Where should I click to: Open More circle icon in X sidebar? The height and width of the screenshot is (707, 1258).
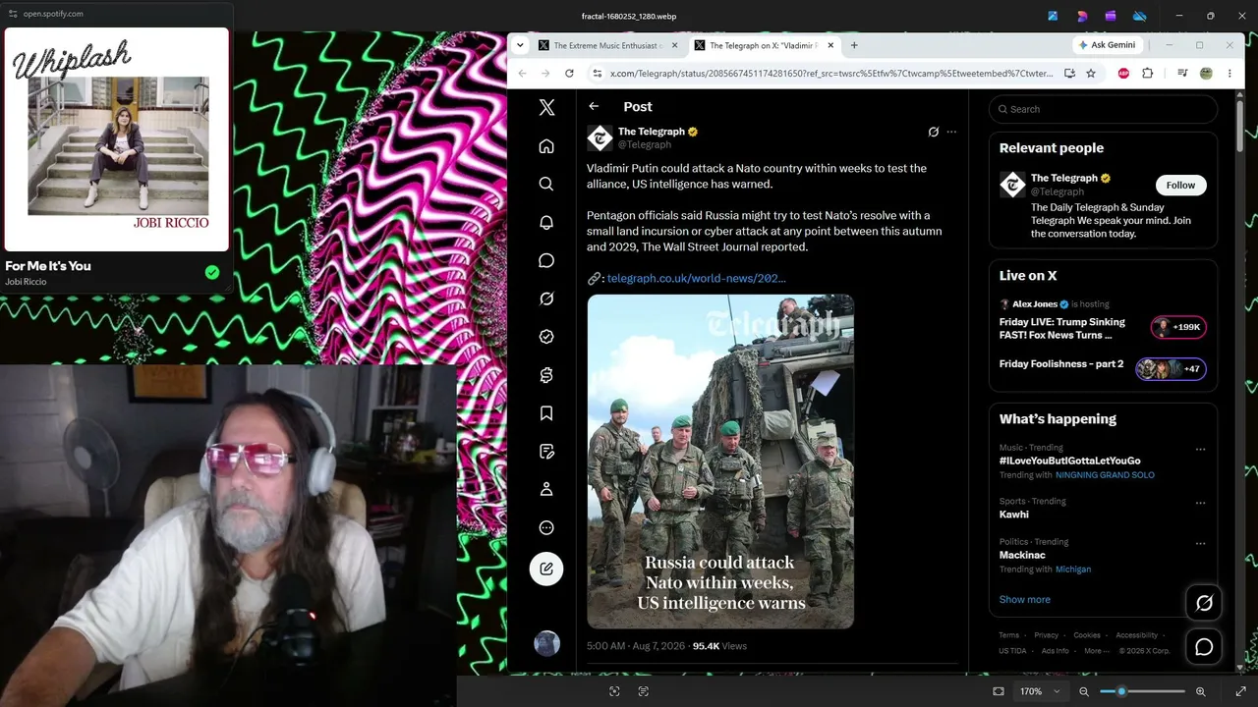(546, 527)
